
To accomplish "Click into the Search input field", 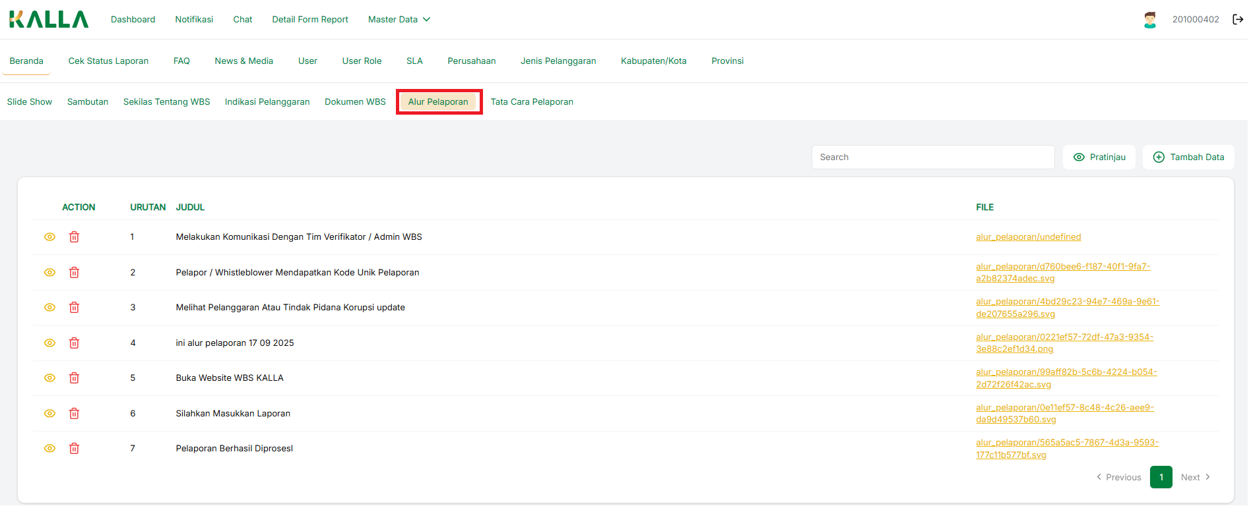I will 932,157.
